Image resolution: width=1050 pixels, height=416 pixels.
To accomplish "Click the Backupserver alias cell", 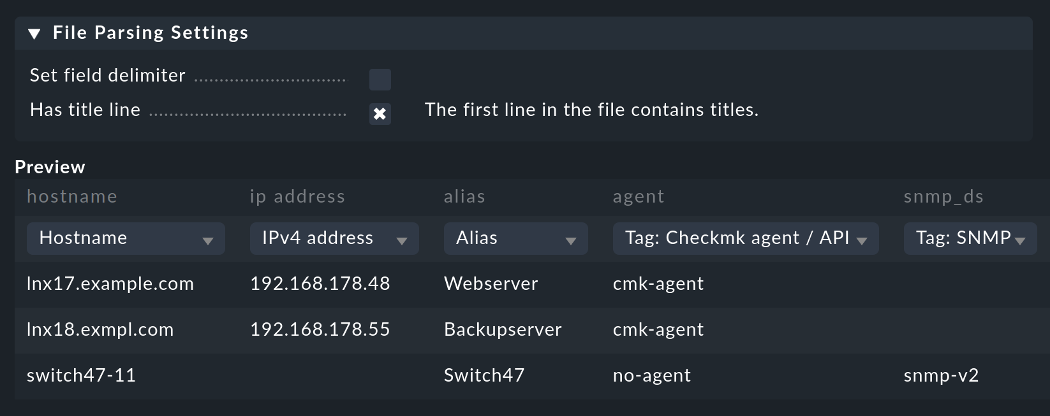I will pos(503,330).
